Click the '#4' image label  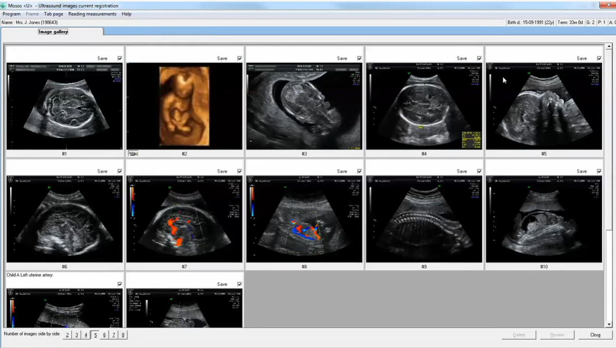pyautogui.click(x=424, y=154)
